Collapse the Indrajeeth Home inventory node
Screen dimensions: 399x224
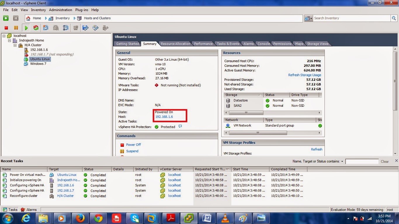pos(9,40)
